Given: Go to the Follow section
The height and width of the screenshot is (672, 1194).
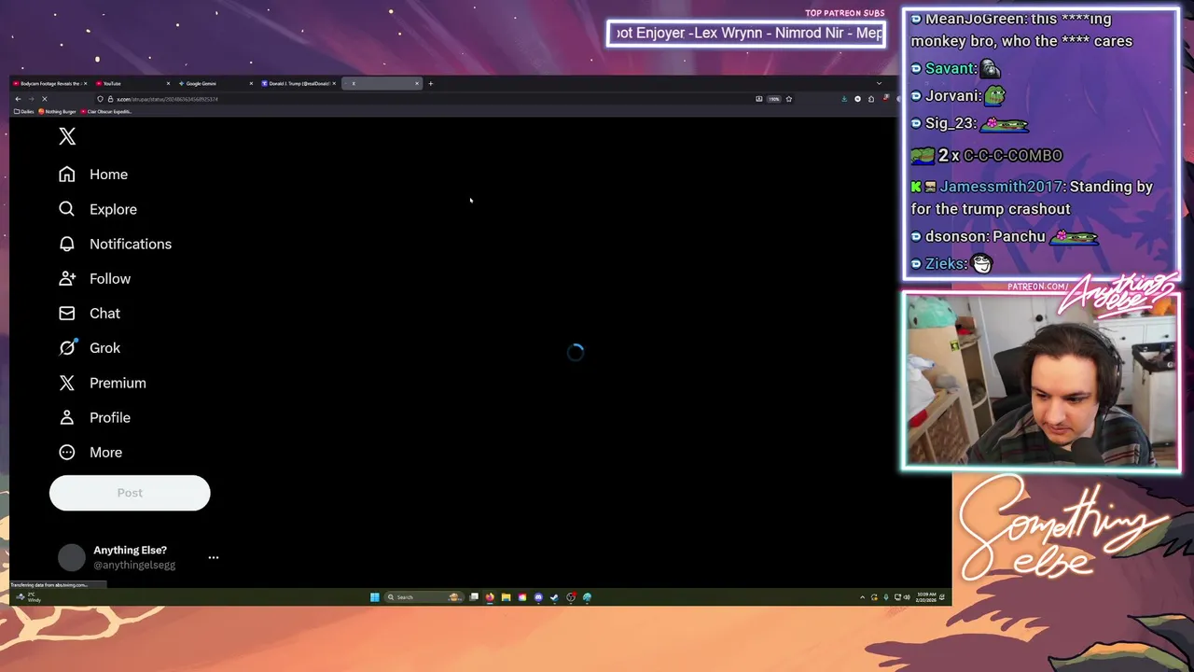Looking at the screenshot, I should point(94,278).
